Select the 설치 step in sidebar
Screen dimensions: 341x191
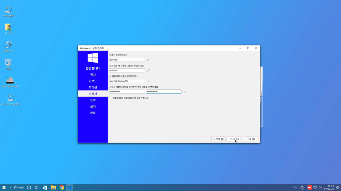[93, 106]
